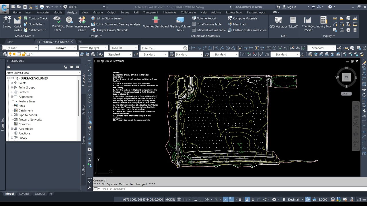Open Material Volume Table
Screen dimensions: 367x206
(209, 30)
